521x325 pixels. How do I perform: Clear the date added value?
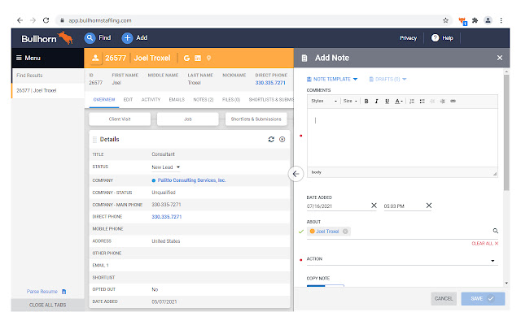coord(374,206)
